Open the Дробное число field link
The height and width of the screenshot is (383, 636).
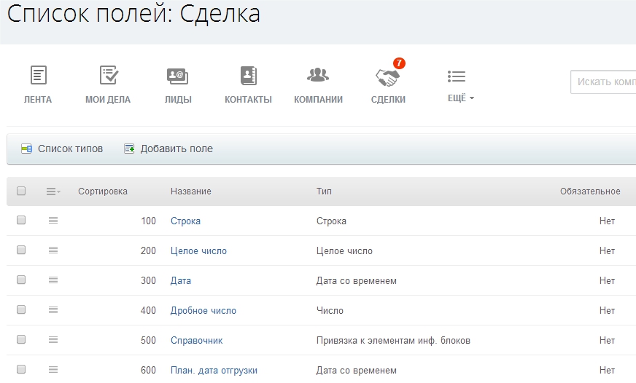203,310
